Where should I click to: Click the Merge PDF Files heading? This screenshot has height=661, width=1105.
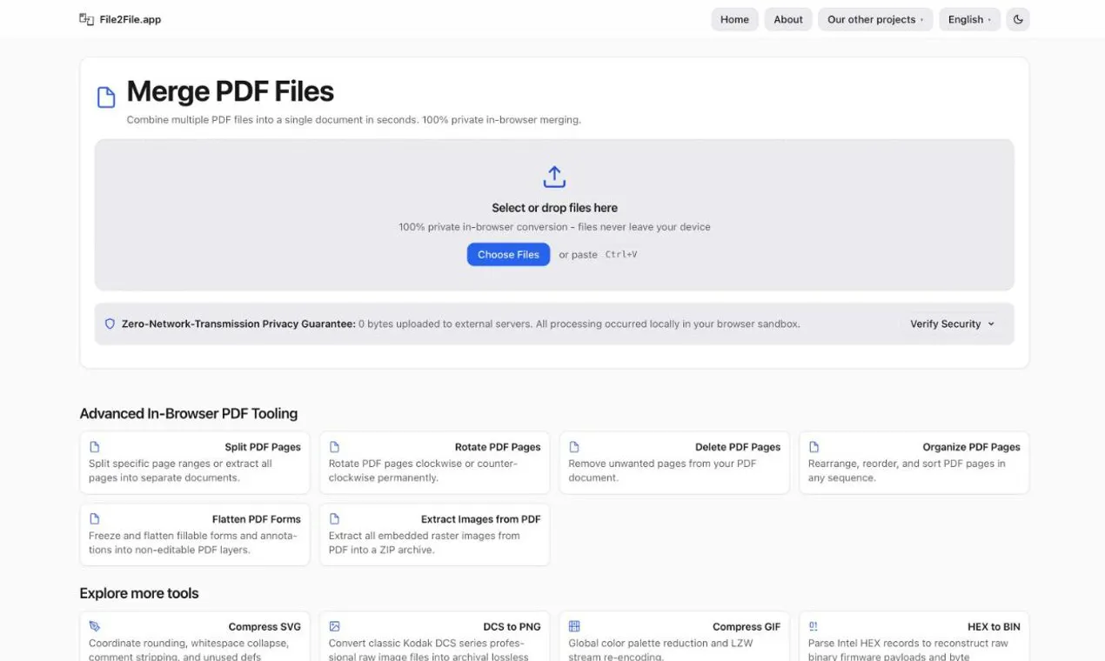(231, 91)
